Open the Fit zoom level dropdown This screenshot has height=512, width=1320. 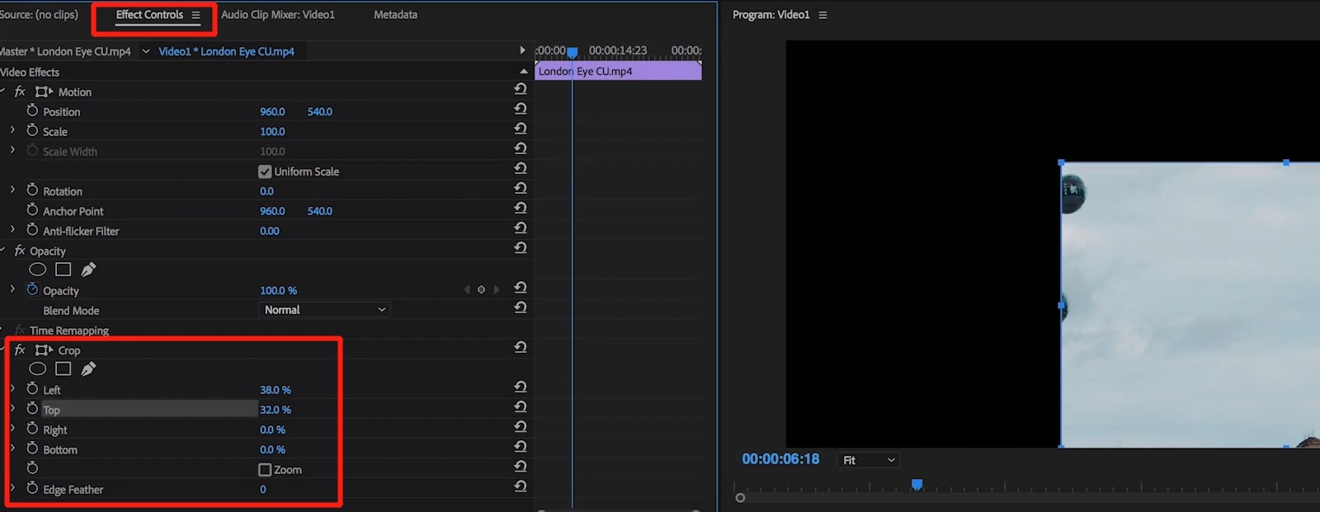[868, 460]
